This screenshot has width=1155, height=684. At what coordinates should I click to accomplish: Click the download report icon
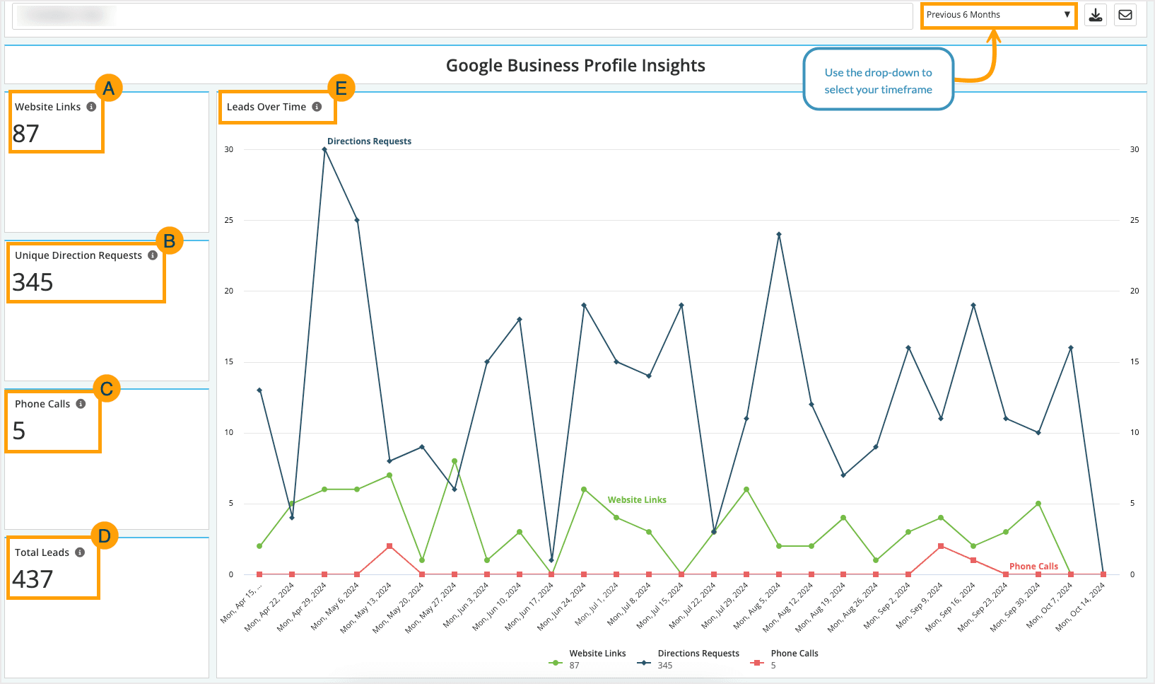(1096, 14)
